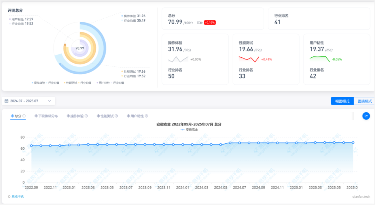Click the target icon before 下级指标分布
The height and width of the screenshot is (205, 375).
point(36,116)
